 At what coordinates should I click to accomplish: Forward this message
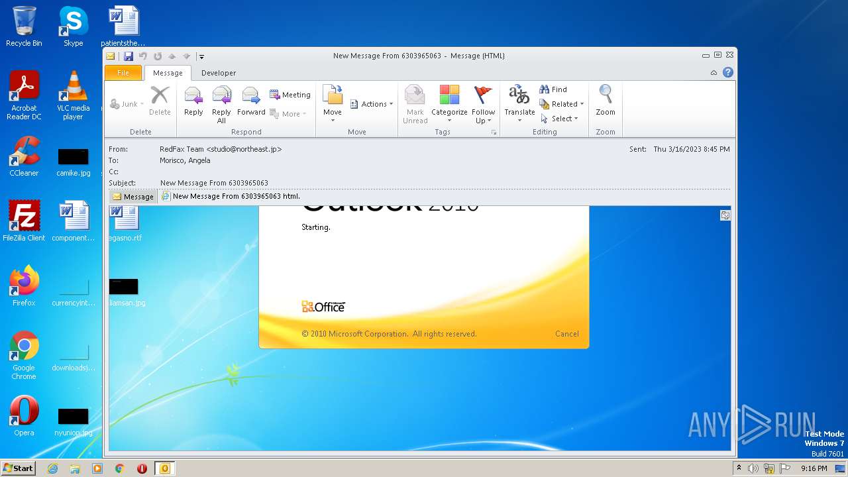coord(251,102)
